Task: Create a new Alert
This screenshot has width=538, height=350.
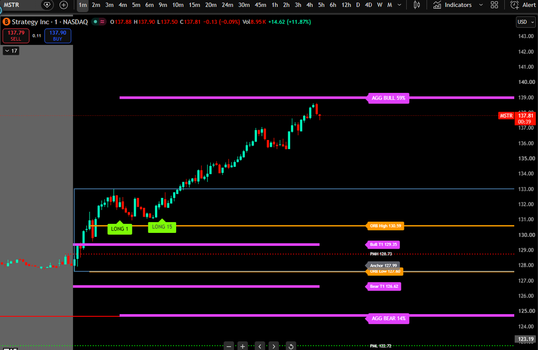Action: coord(524,5)
